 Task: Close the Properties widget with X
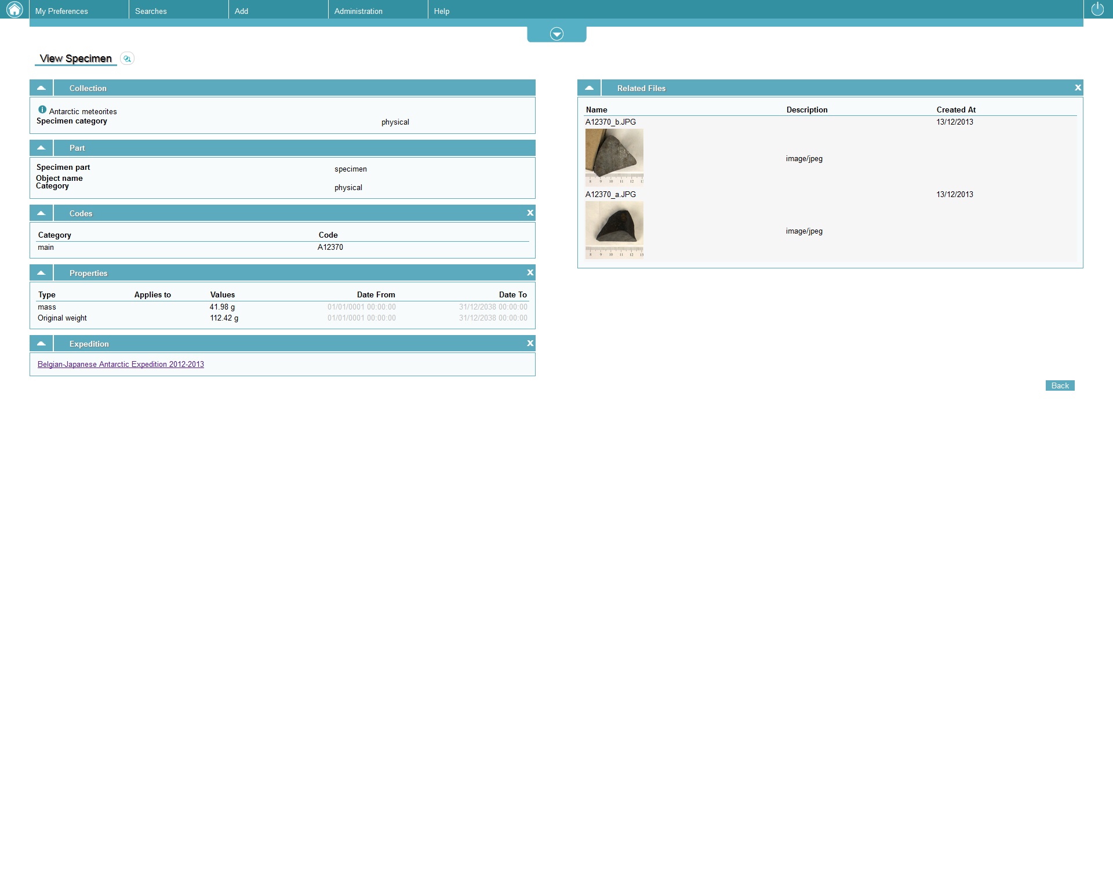point(530,273)
